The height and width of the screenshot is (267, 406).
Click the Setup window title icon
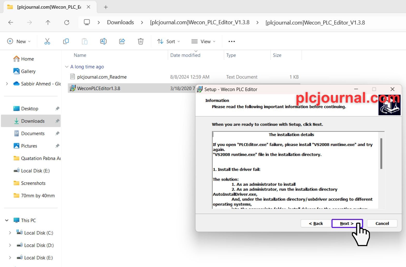click(x=200, y=89)
